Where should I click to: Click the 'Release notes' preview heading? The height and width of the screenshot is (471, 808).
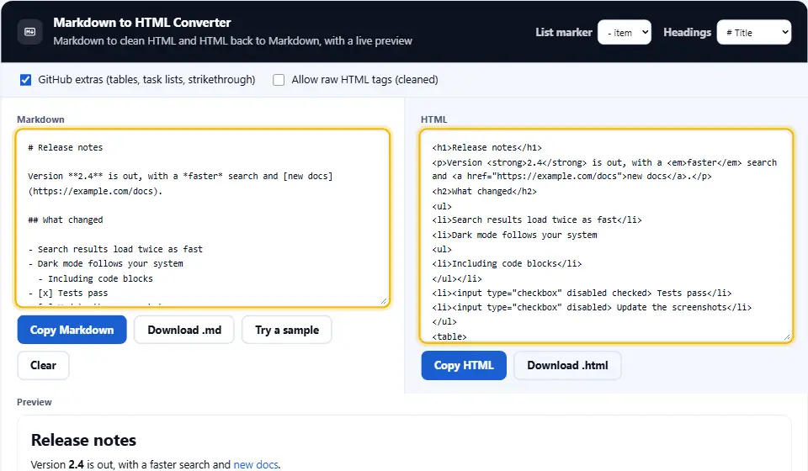tap(83, 440)
